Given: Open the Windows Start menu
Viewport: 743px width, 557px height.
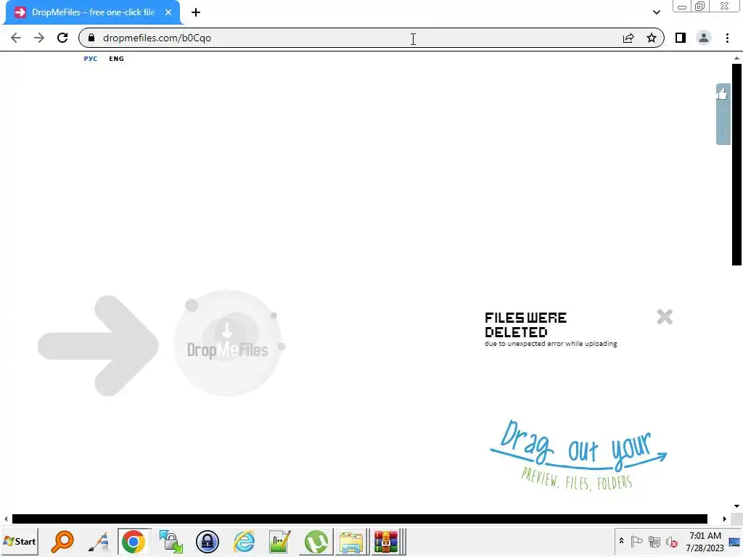Looking at the screenshot, I should (x=20, y=541).
